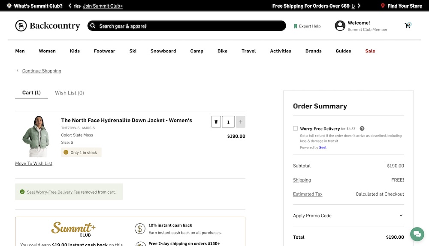Open the live chat bubble
Viewport: 429px width, 246px height.
(417, 234)
